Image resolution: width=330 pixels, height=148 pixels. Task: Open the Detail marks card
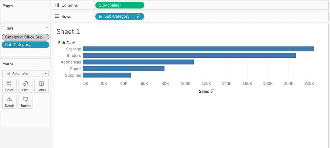(x=9, y=101)
